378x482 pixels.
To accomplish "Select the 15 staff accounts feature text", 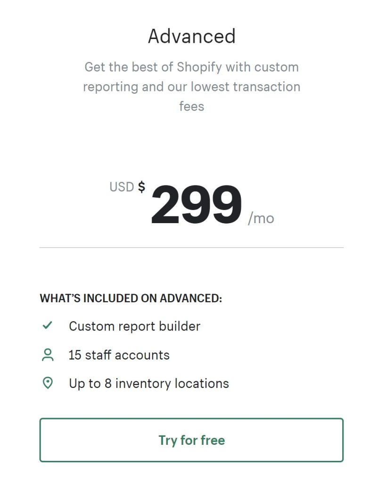I will point(119,355).
